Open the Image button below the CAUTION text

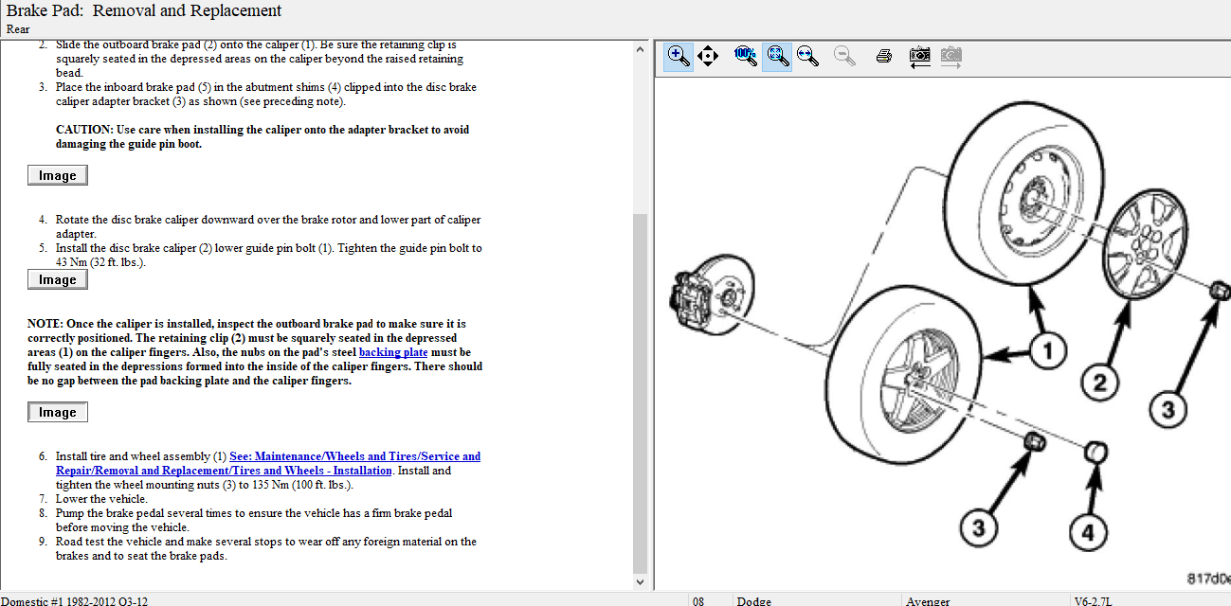point(57,175)
